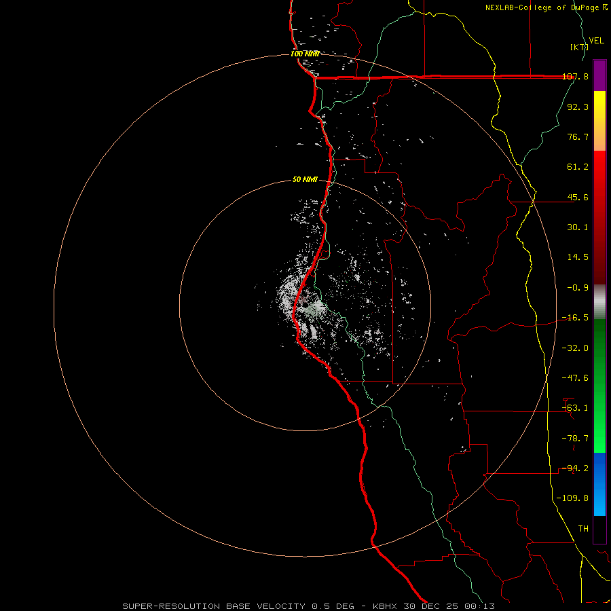This screenshot has height=611, width=611.
Task: Click the 107.8 velocity scale value
Action: (576, 77)
